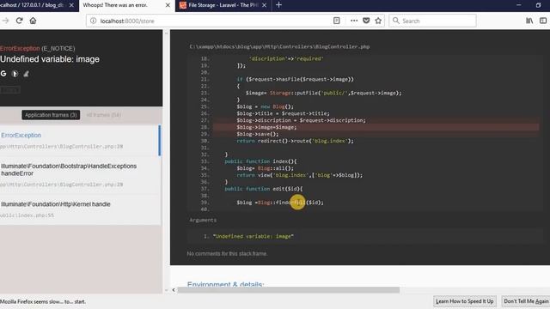Screen dimensions: 550x309
Task: Click the horizontal scrollbar under the code panel
Action: (289, 290)
